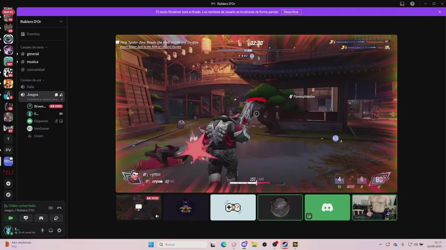Click user Oxium in voice list

[39, 136]
